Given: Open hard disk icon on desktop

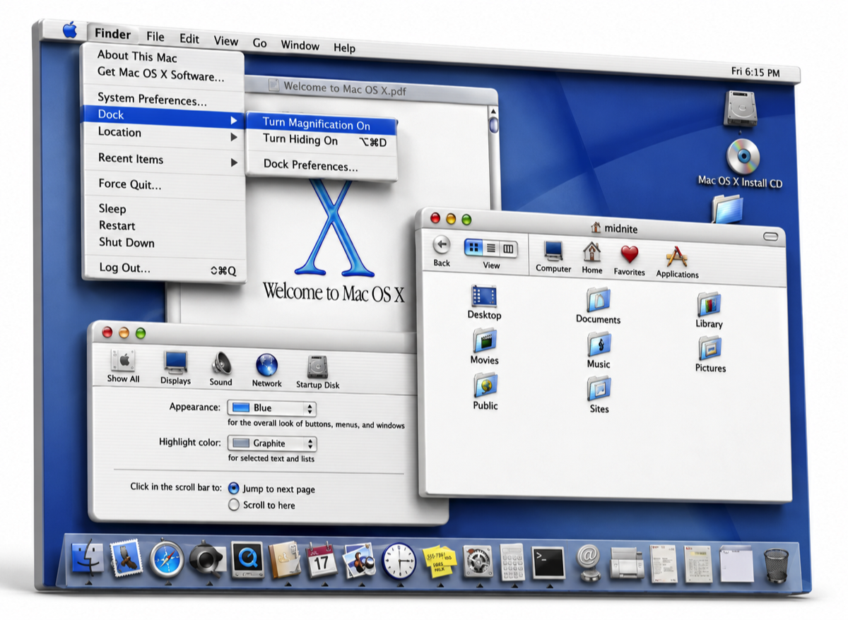Looking at the screenshot, I should pyautogui.click(x=740, y=109).
